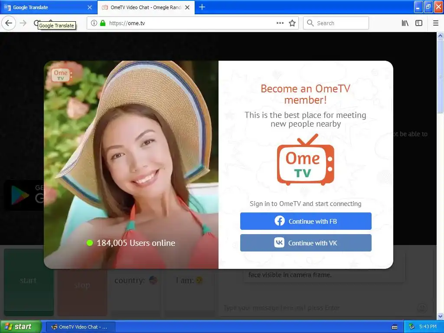The width and height of the screenshot is (444, 333).
Task: Click the chat message input field
Action: [x=317, y=308]
